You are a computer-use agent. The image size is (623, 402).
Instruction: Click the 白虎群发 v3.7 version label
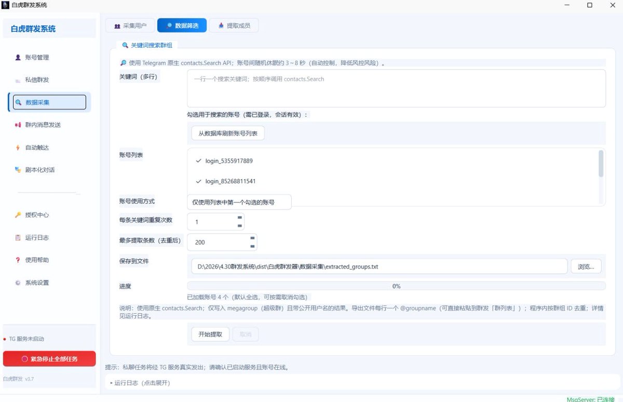coord(18,379)
